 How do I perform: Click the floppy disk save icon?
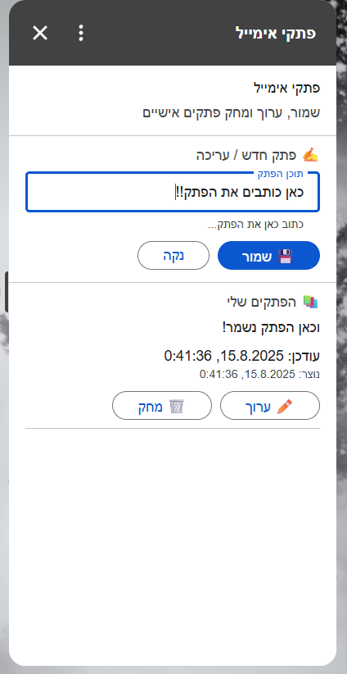point(286,256)
